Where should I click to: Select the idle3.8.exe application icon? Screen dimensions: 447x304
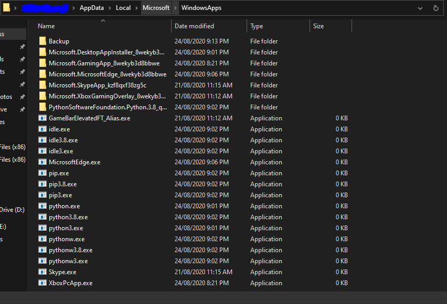coord(42,140)
